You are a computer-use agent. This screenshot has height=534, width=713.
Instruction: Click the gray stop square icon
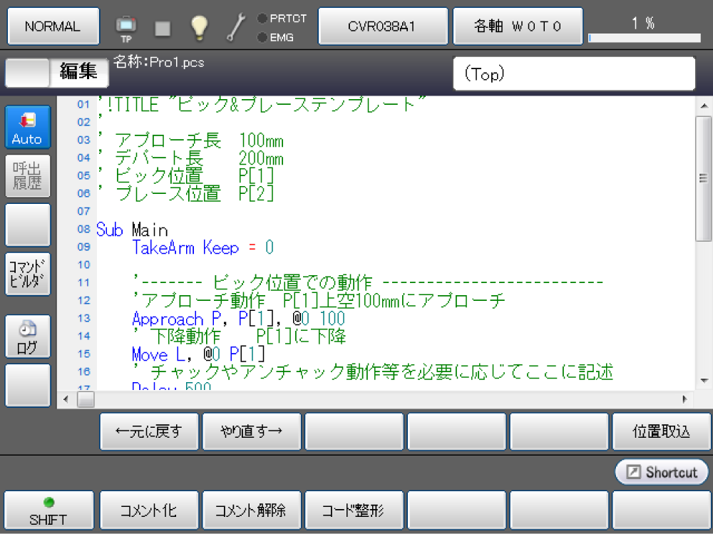(163, 28)
